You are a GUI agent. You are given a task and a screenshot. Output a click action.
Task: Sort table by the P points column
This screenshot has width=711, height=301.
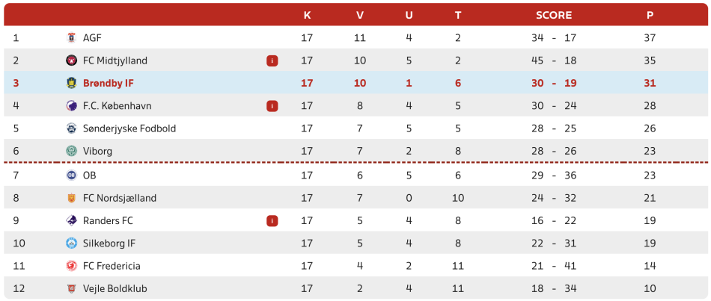coord(650,15)
